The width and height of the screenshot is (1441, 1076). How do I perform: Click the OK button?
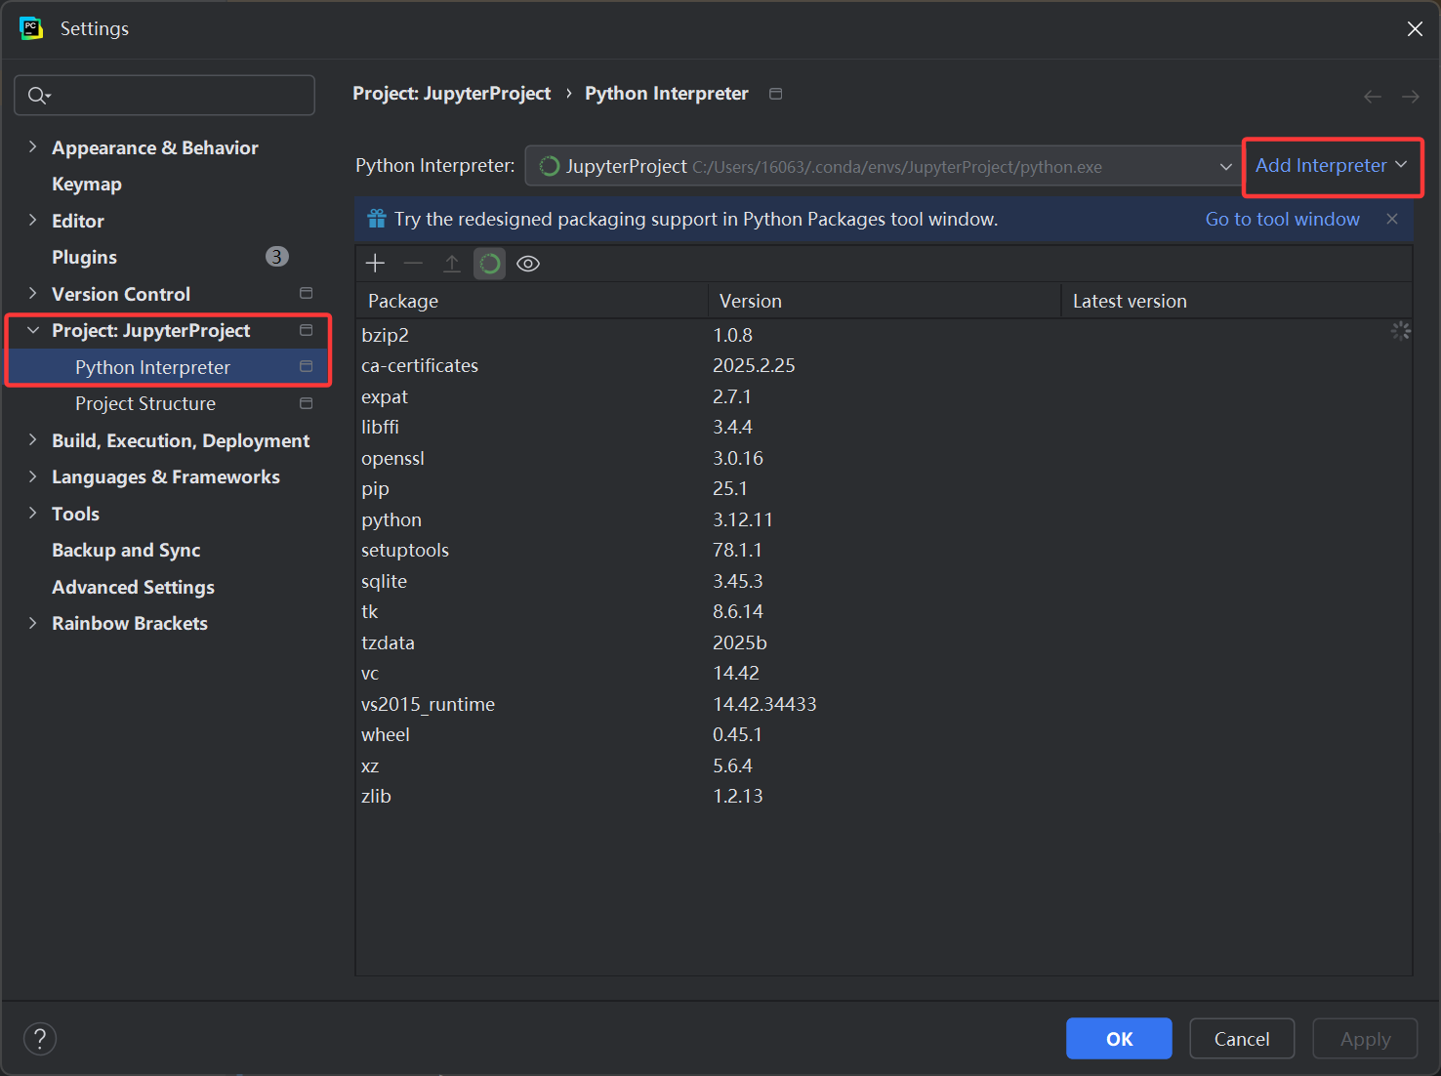point(1119,1039)
